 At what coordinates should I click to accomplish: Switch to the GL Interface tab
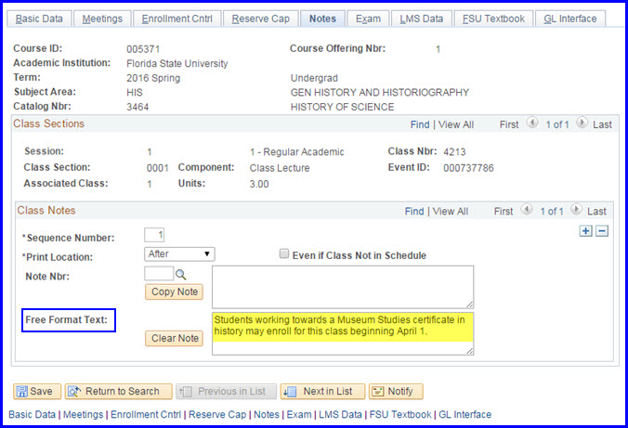[x=570, y=19]
